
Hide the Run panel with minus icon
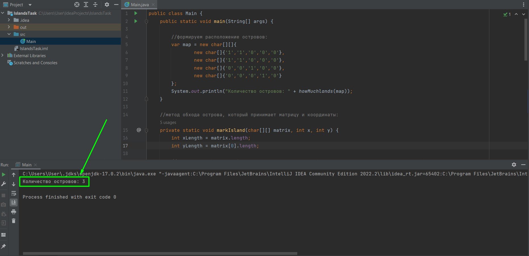coord(523,165)
